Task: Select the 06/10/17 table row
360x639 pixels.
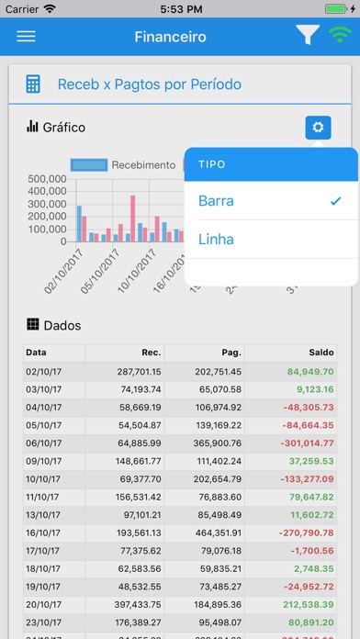Action: click(x=180, y=443)
